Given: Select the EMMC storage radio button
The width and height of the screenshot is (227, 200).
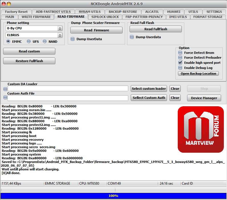Looking at the screenshot, I should point(8,41).
